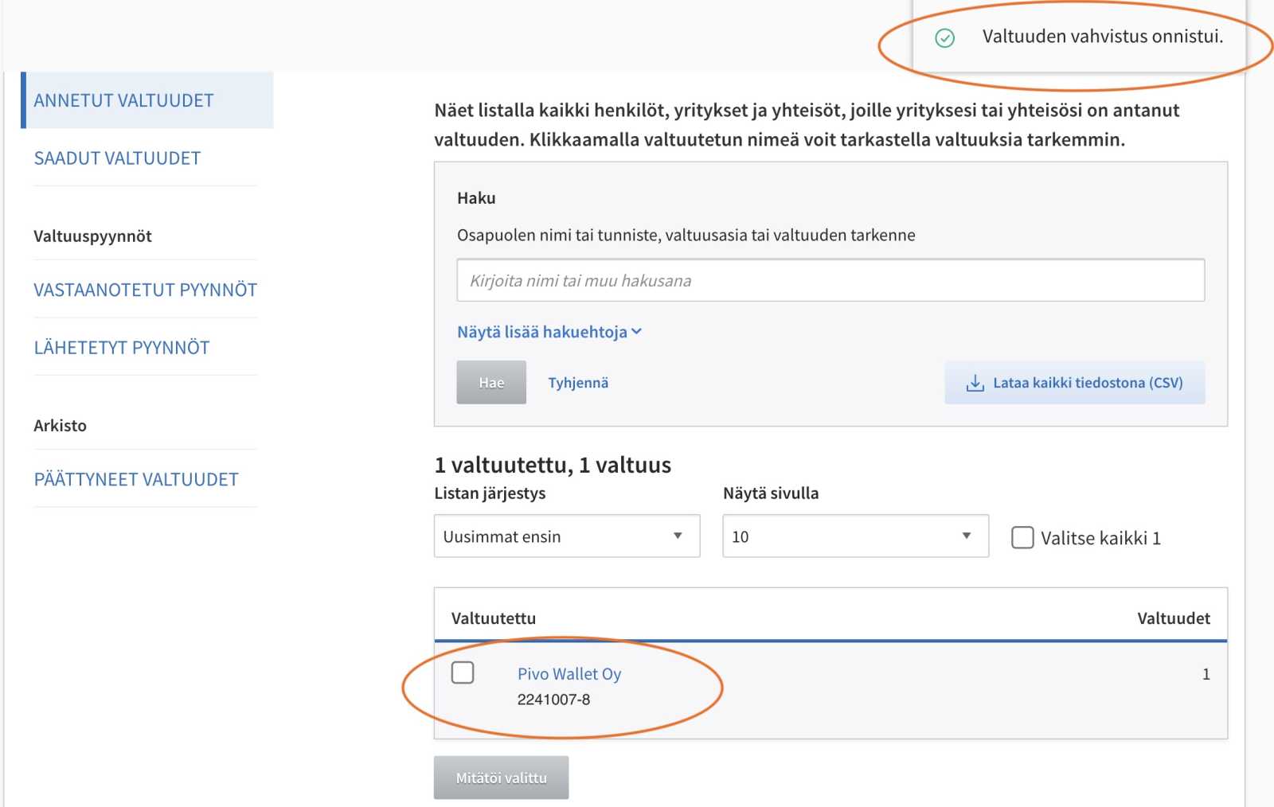
Task: Click the green success checkmark icon
Action: point(944,37)
